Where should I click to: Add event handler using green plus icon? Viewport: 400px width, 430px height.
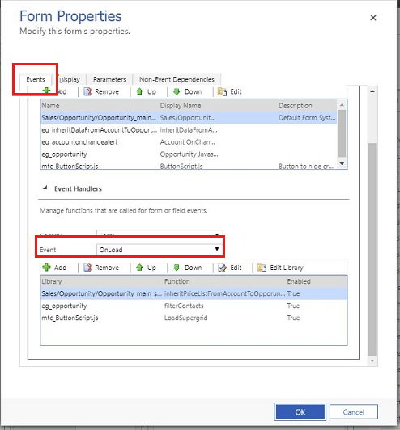pyautogui.click(x=46, y=267)
